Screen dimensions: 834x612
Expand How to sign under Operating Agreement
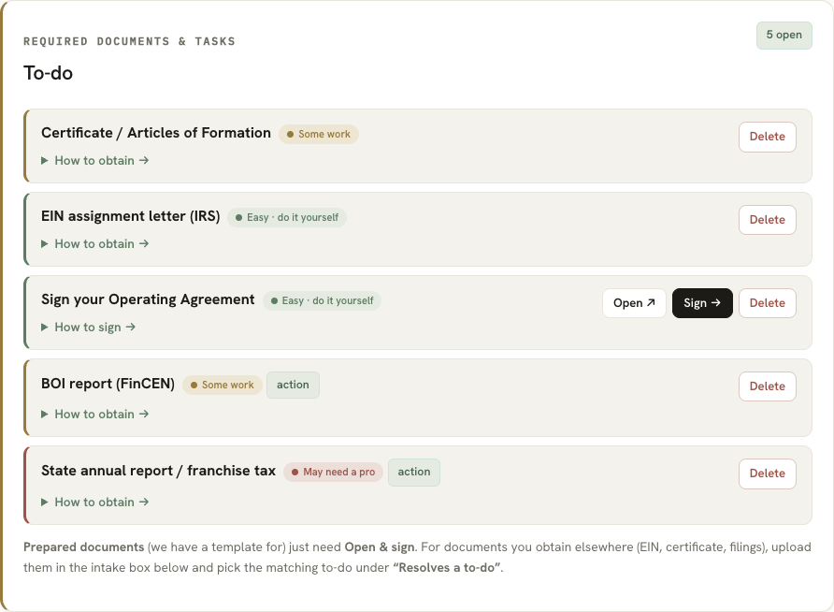88,328
